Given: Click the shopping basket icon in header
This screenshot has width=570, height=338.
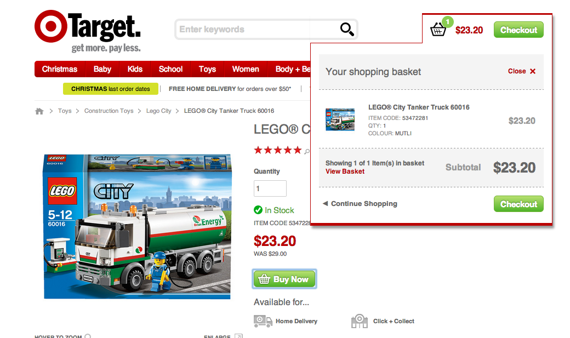Looking at the screenshot, I should pos(438,30).
